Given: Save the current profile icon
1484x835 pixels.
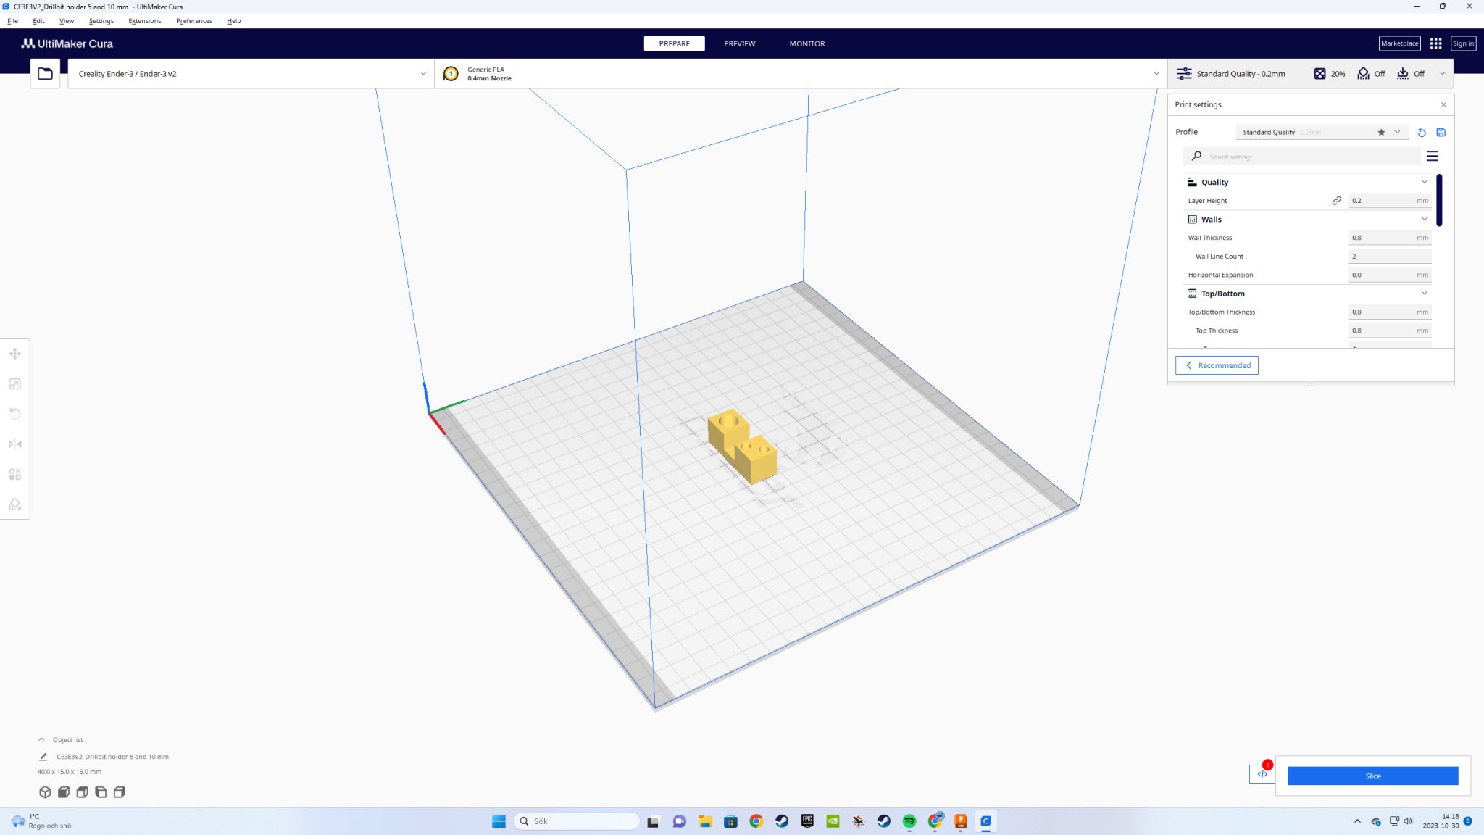Looking at the screenshot, I should (x=1441, y=133).
